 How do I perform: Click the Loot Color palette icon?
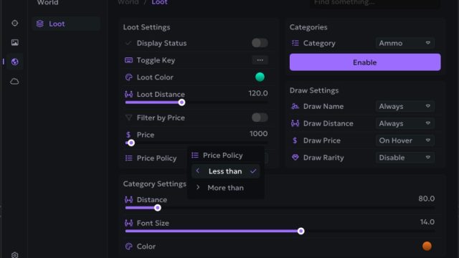(x=128, y=77)
